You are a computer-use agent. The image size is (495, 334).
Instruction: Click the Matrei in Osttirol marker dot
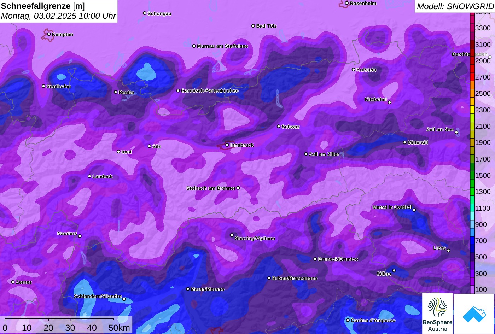pos(414,210)
